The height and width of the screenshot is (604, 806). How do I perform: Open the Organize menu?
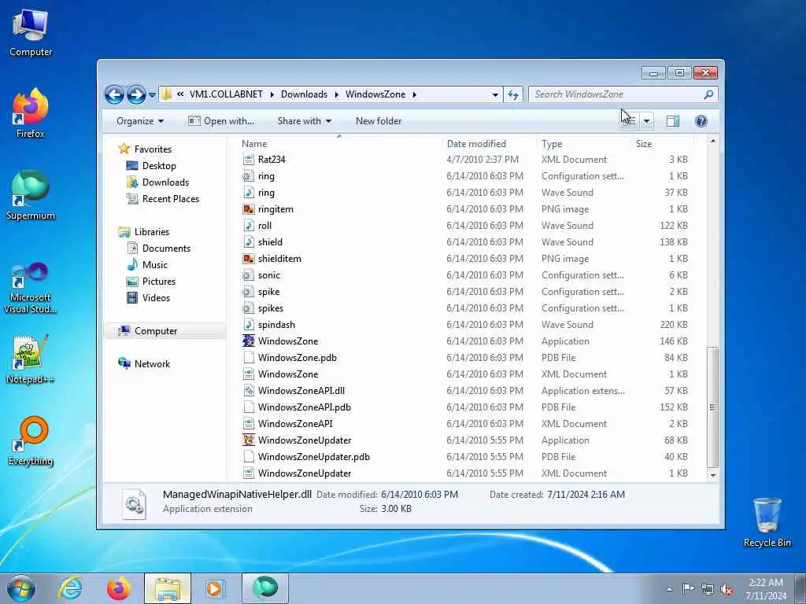(x=140, y=121)
